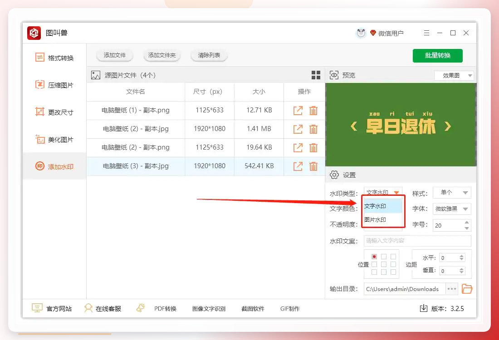Select the top-left watermark position
499x340 pixels.
tap(374, 256)
